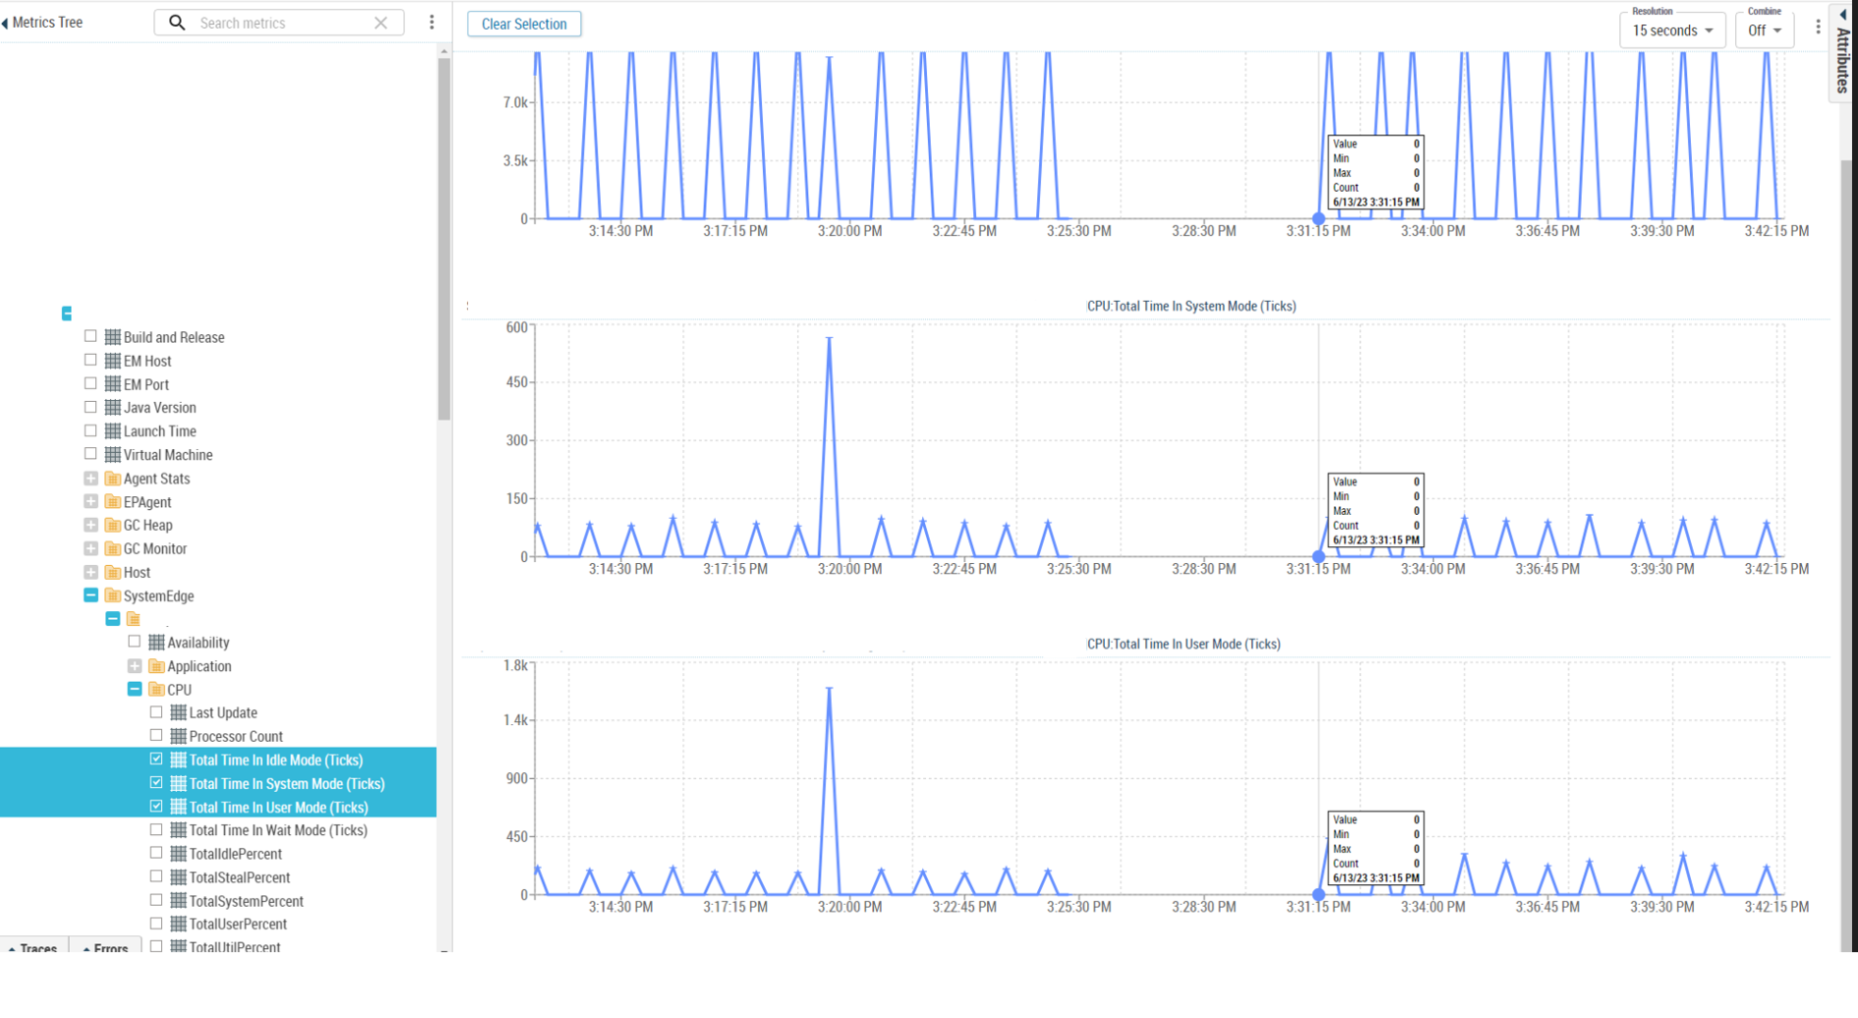This screenshot has height=1018, width=1858.
Task: Open the metrics tree kebab menu
Action: point(432,23)
